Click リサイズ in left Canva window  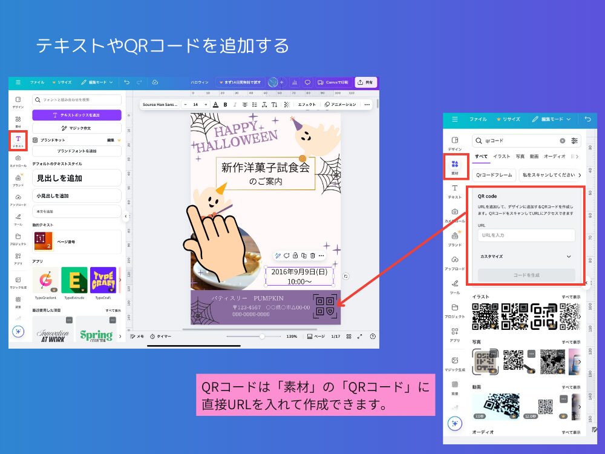(62, 82)
